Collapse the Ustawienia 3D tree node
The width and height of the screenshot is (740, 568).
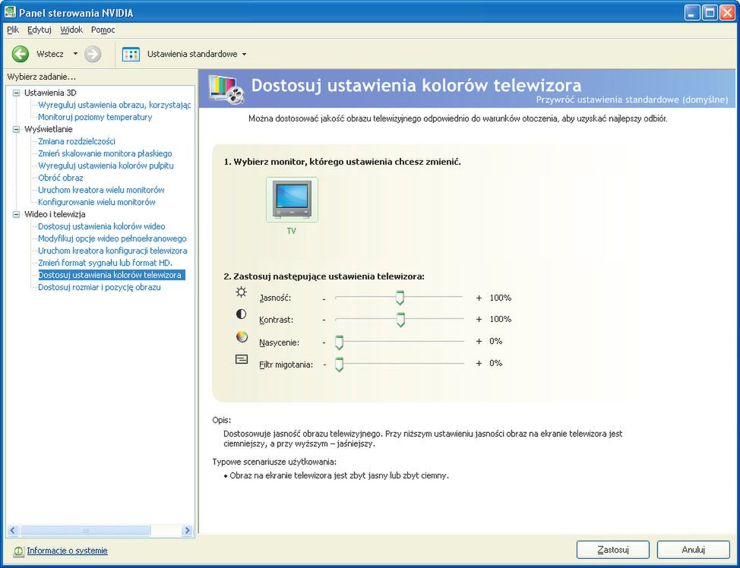point(17,93)
